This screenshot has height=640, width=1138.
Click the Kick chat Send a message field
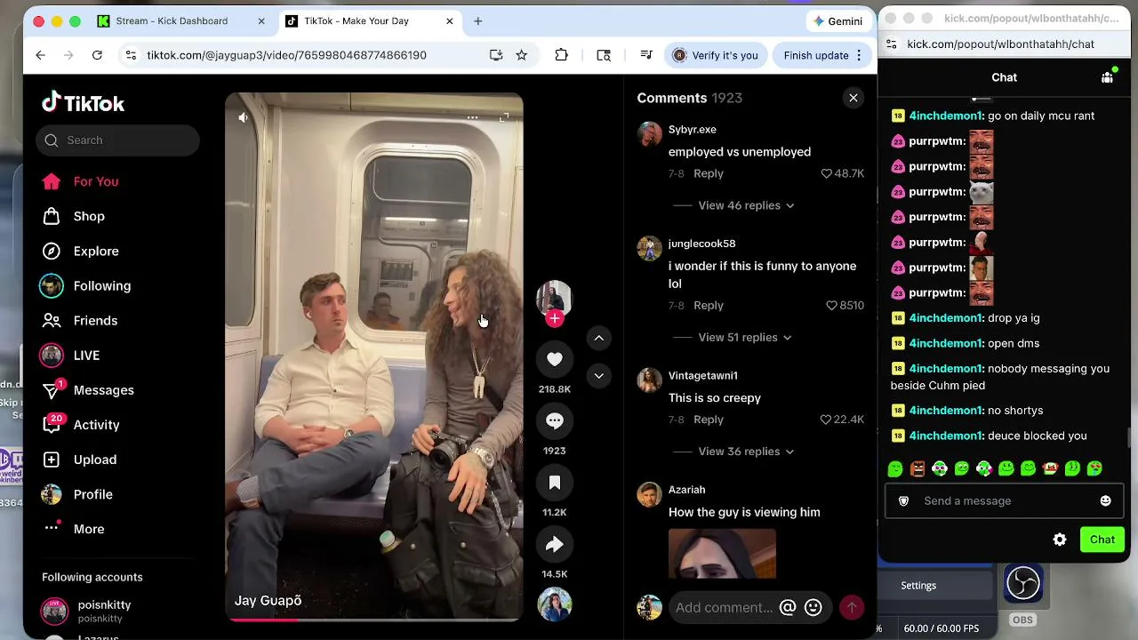click(1005, 501)
